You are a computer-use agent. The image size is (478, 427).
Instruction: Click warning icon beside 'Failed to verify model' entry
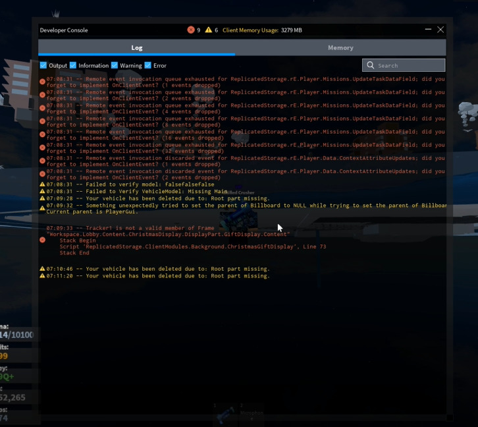click(43, 185)
